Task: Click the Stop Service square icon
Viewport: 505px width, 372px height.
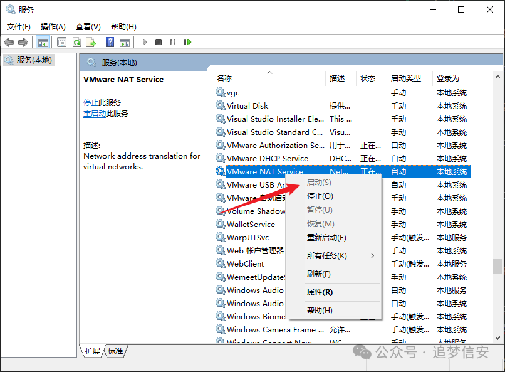Action: [159, 42]
